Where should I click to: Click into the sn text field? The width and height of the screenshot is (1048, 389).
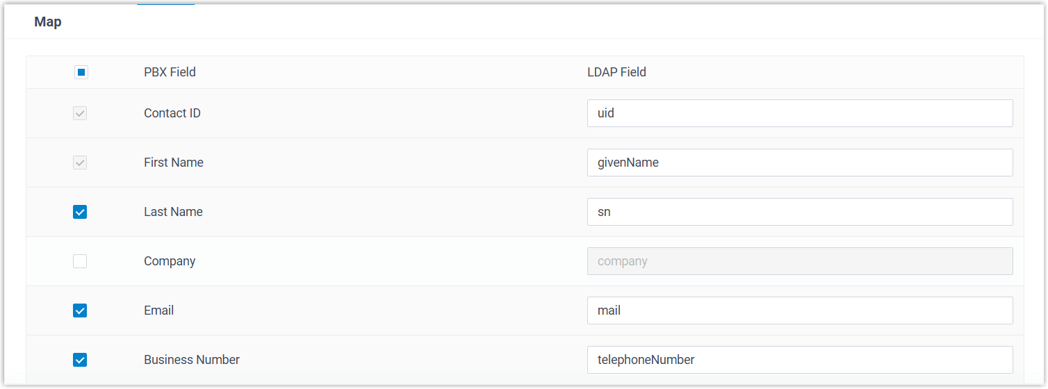coord(799,212)
